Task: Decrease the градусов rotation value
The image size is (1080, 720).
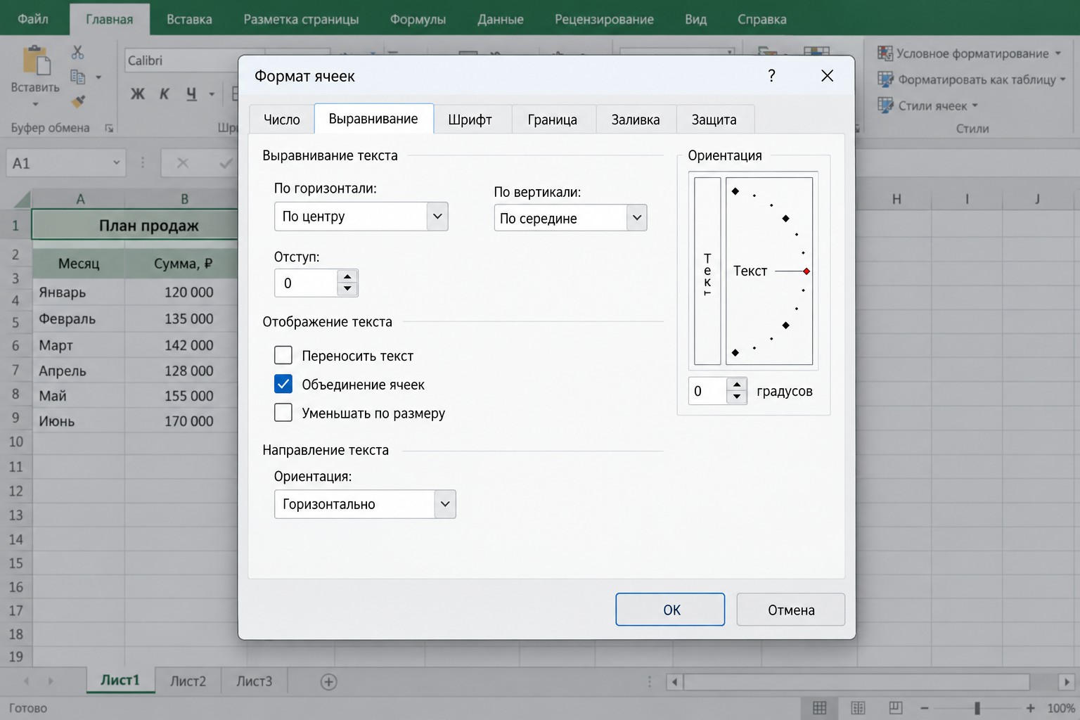Action: 736,397
